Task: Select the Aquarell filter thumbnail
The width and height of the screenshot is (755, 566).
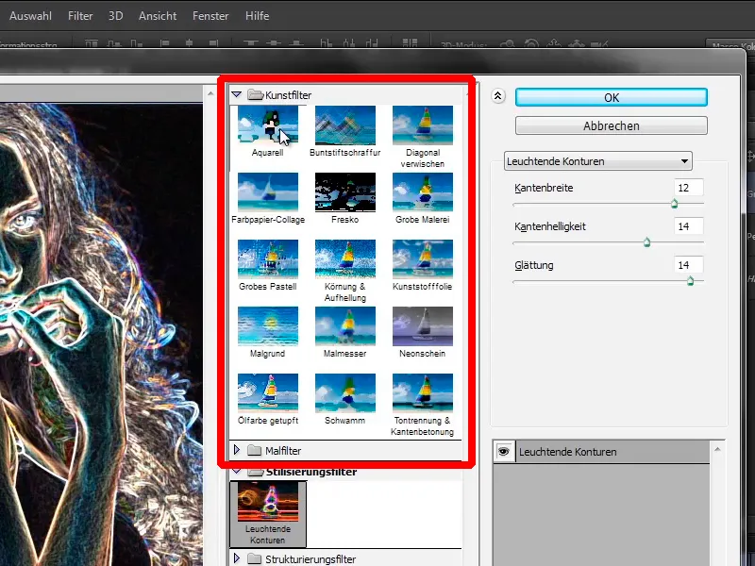Action: point(268,125)
